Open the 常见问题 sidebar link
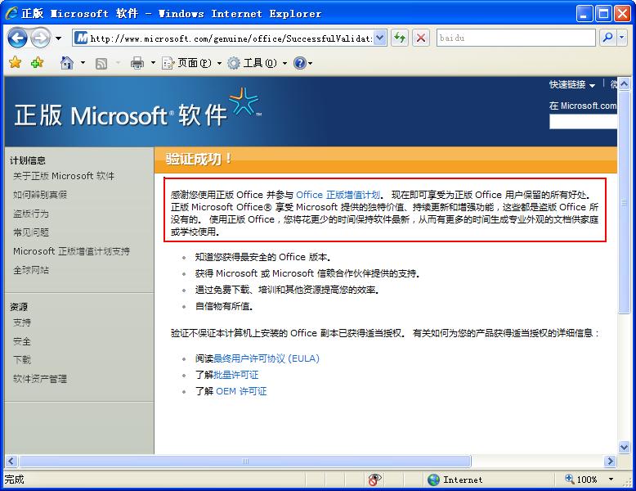 point(31,232)
